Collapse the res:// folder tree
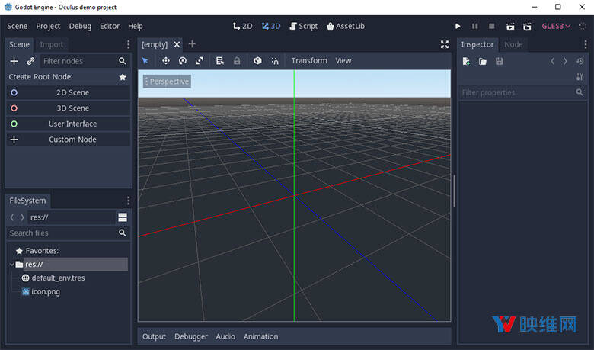 coord(11,265)
